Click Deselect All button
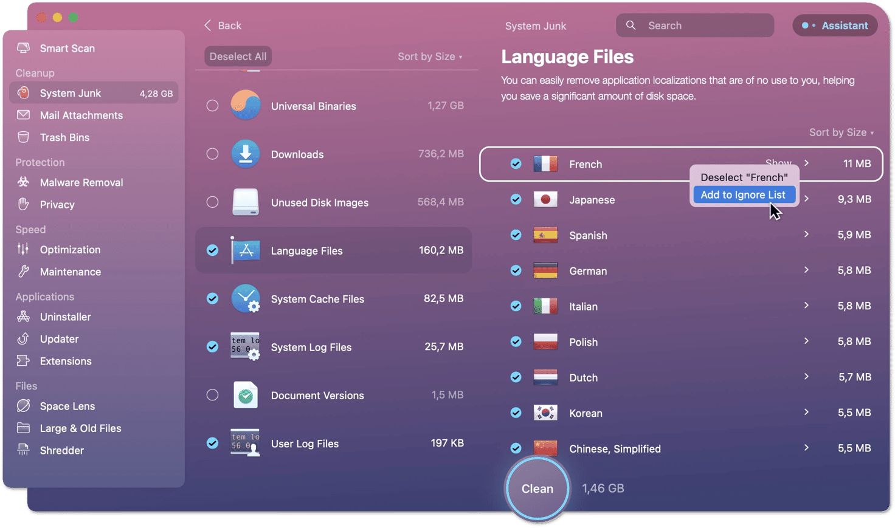 pos(238,57)
